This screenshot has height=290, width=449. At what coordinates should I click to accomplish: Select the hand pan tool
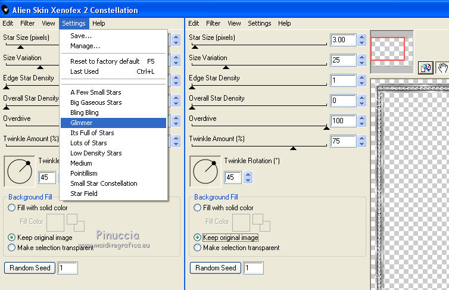pyautogui.click(x=442, y=68)
